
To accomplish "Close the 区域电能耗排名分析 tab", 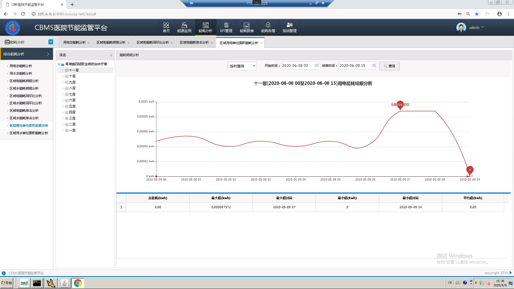I will coord(212,43).
